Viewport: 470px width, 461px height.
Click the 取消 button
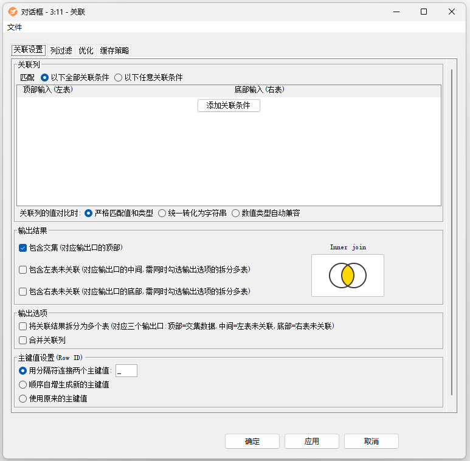point(372,441)
